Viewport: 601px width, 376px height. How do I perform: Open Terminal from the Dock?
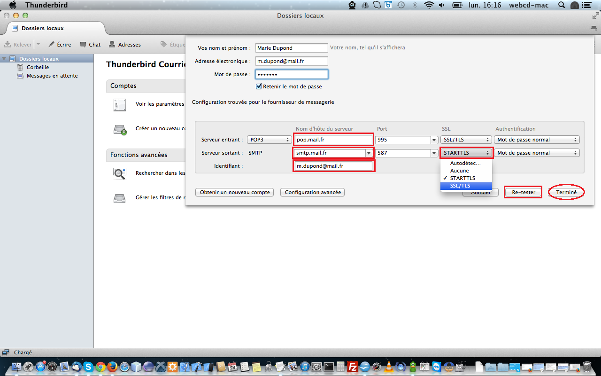(x=329, y=367)
